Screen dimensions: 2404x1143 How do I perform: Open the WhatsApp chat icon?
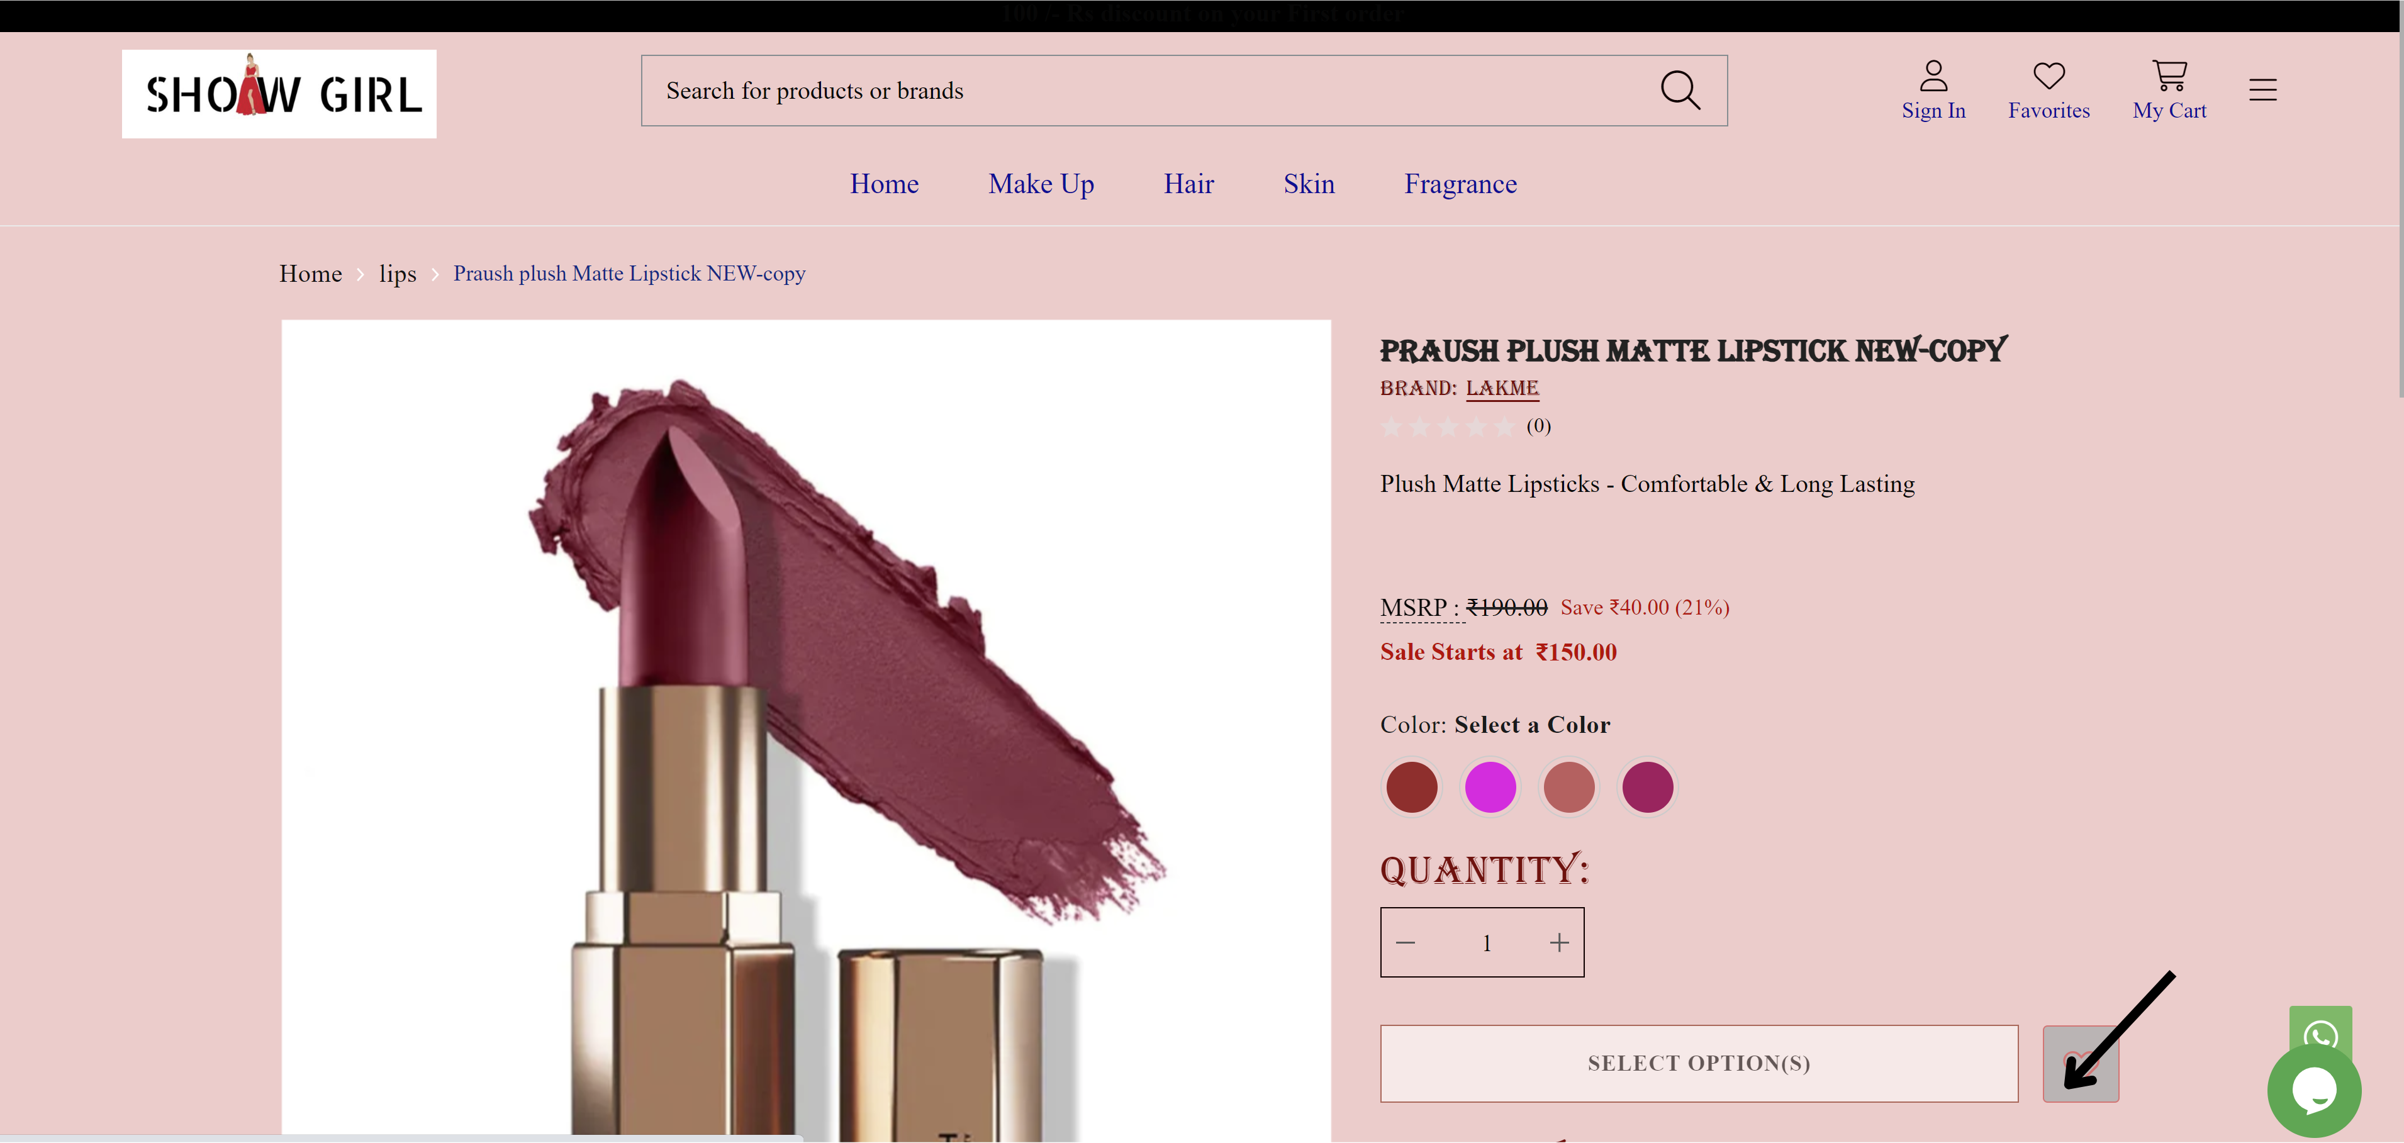click(2320, 1031)
